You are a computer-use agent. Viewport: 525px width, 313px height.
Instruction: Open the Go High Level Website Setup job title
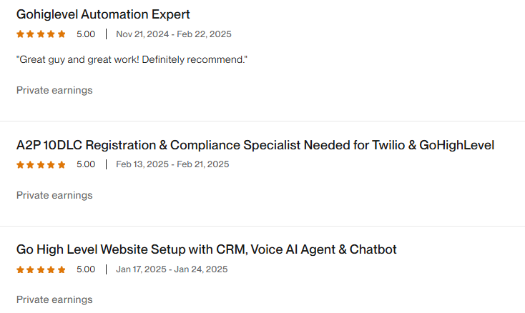[x=206, y=249]
